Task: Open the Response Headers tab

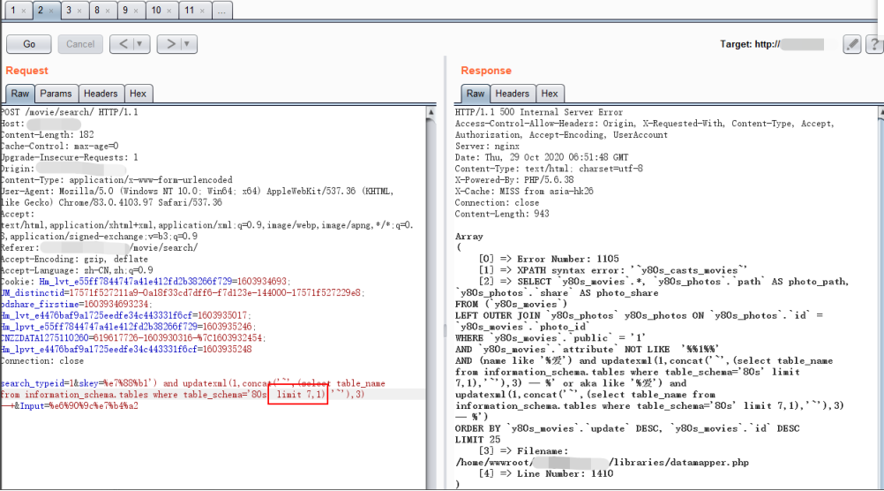Action: point(512,94)
